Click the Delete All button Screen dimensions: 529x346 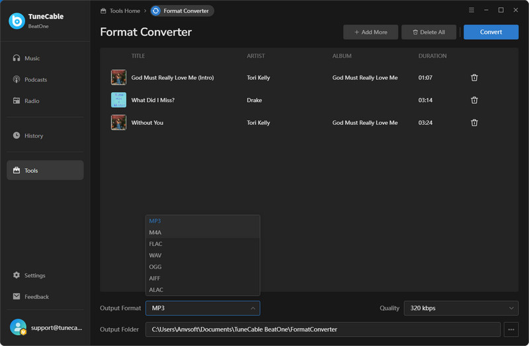coord(428,32)
